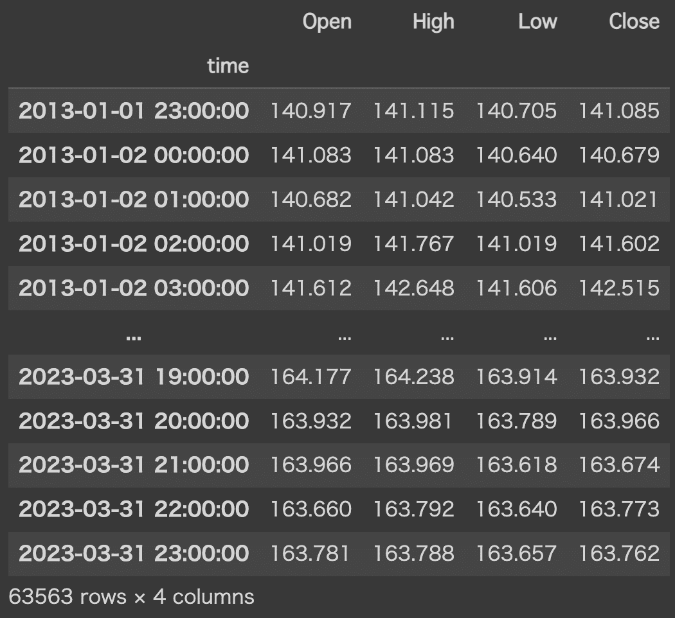Click the time index label
Viewport: 675px width, 618px height.
coord(228,66)
